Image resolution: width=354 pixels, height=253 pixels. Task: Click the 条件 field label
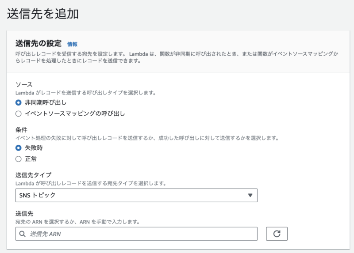(x=21, y=129)
